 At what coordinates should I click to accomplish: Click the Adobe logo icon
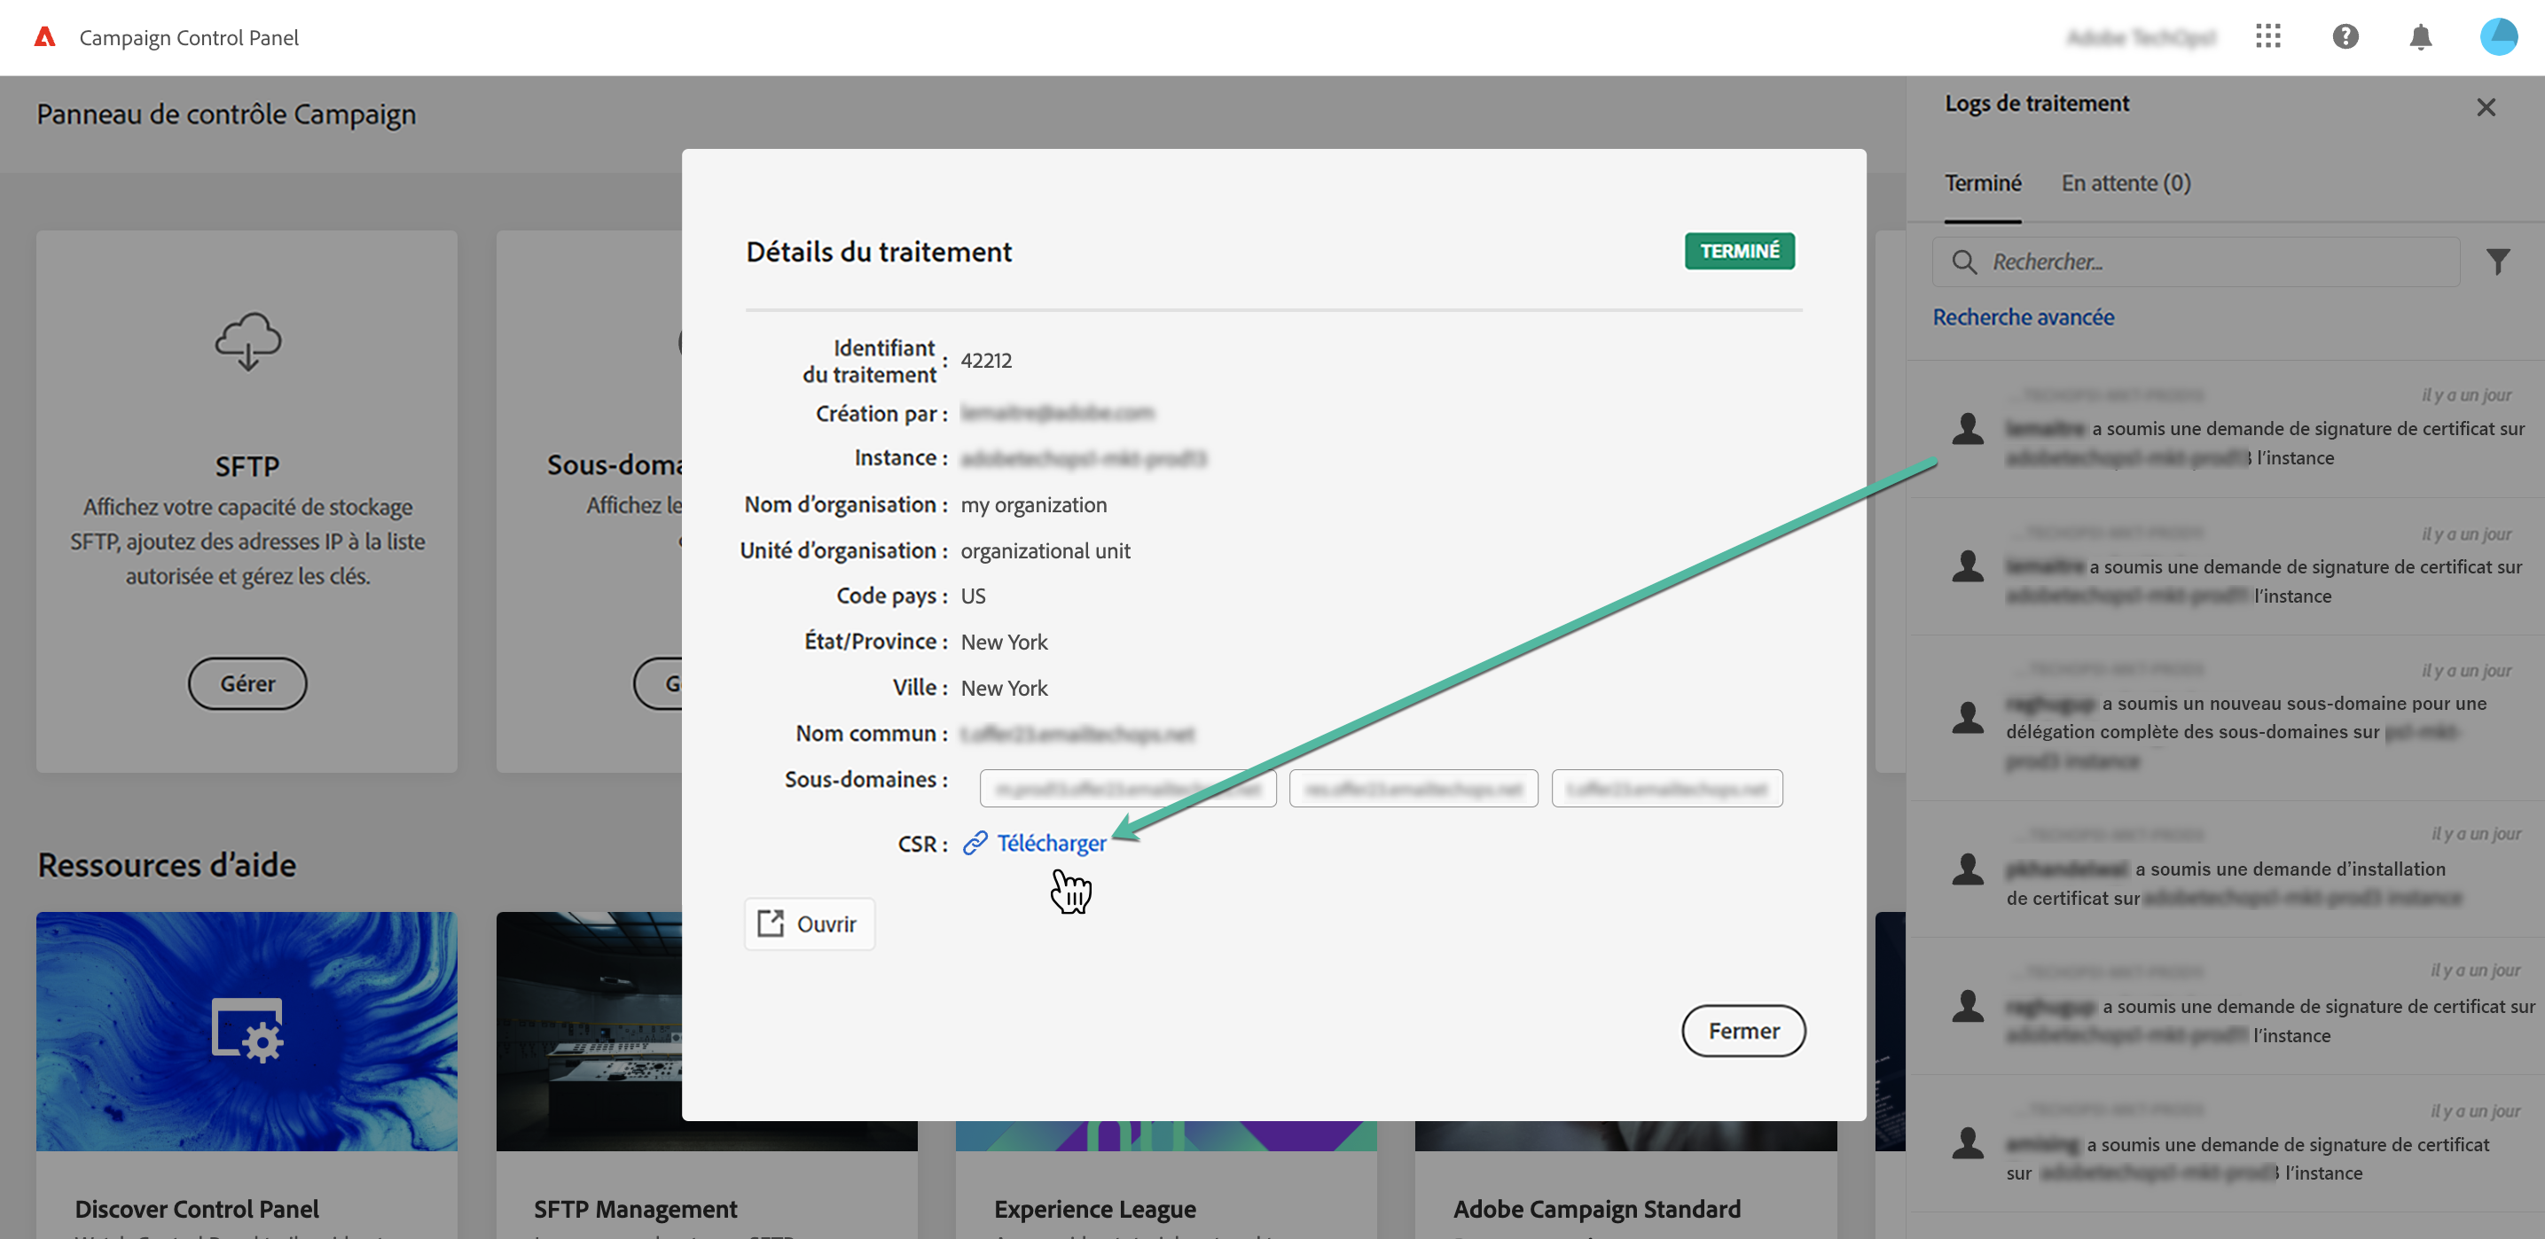[44, 37]
